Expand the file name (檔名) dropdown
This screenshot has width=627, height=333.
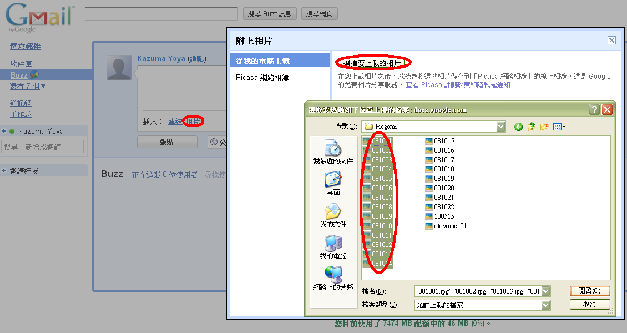[546, 291]
